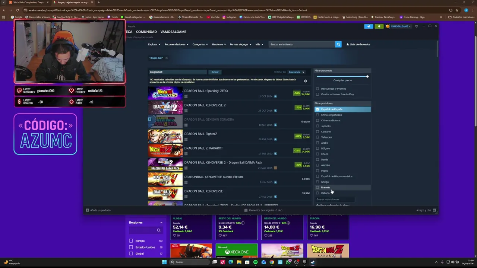Viewport: 477px width, 268px height.
Task: Check the Inglés language filter
Action: click(318, 170)
